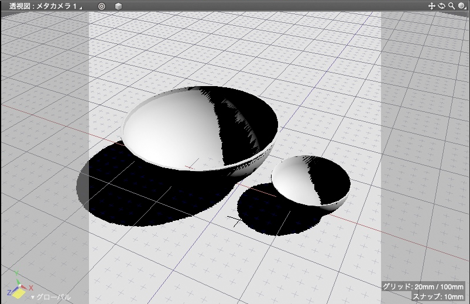Open the グローバル coordinate system dropdown
The height and width of the screenshot is (304, 470).
click(x=51, y=297)
